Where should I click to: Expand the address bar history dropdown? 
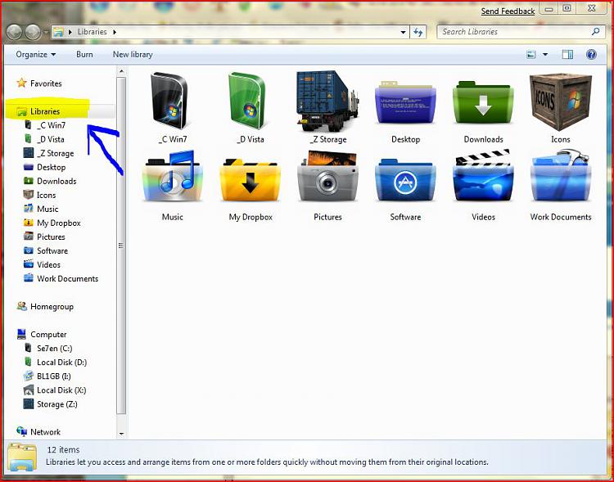point(404,33)
